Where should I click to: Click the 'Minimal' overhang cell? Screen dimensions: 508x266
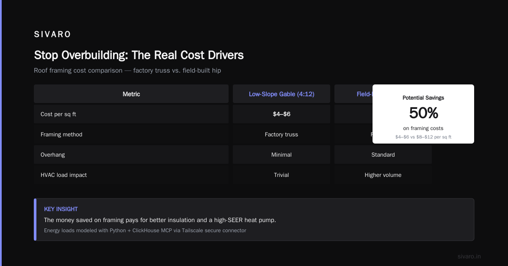(x=282, y=155)
